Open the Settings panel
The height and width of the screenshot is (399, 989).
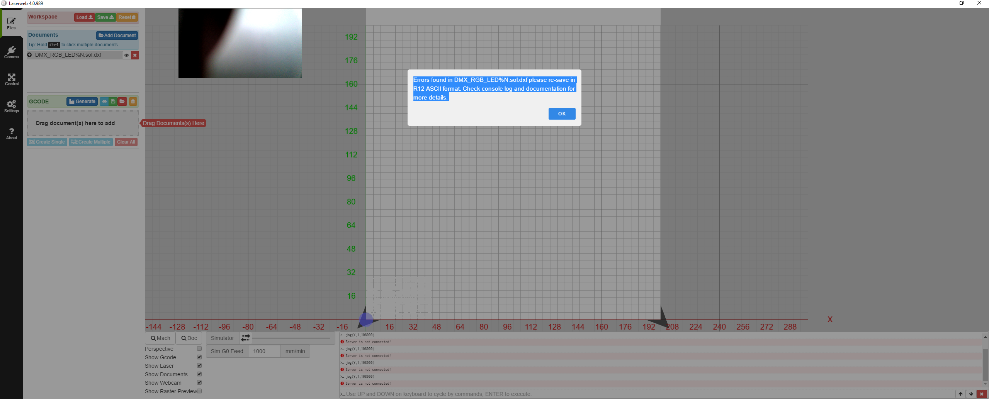point(11,106)
